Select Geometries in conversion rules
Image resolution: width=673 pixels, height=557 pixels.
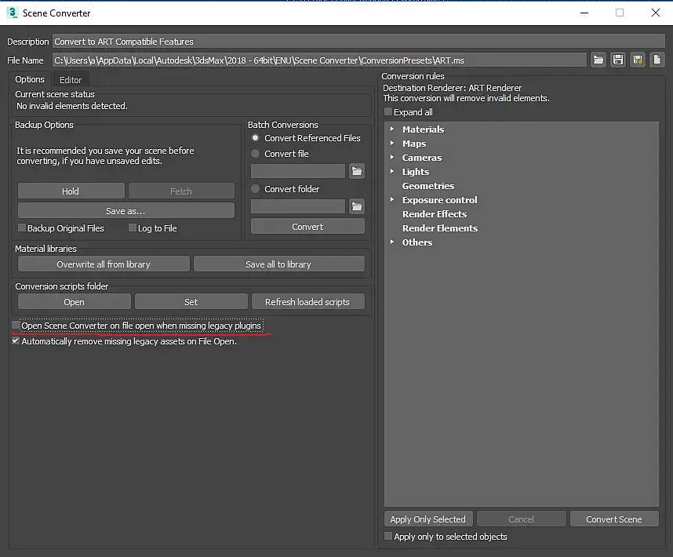[x=428, y=186]
